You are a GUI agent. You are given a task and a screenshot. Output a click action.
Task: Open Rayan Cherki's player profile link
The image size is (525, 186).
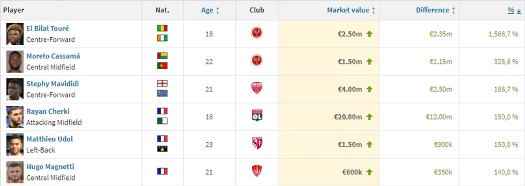click(x=48, y=111)
